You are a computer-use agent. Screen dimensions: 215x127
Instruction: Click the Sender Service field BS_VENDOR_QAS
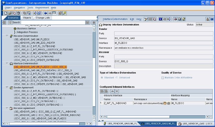(164, 38)
